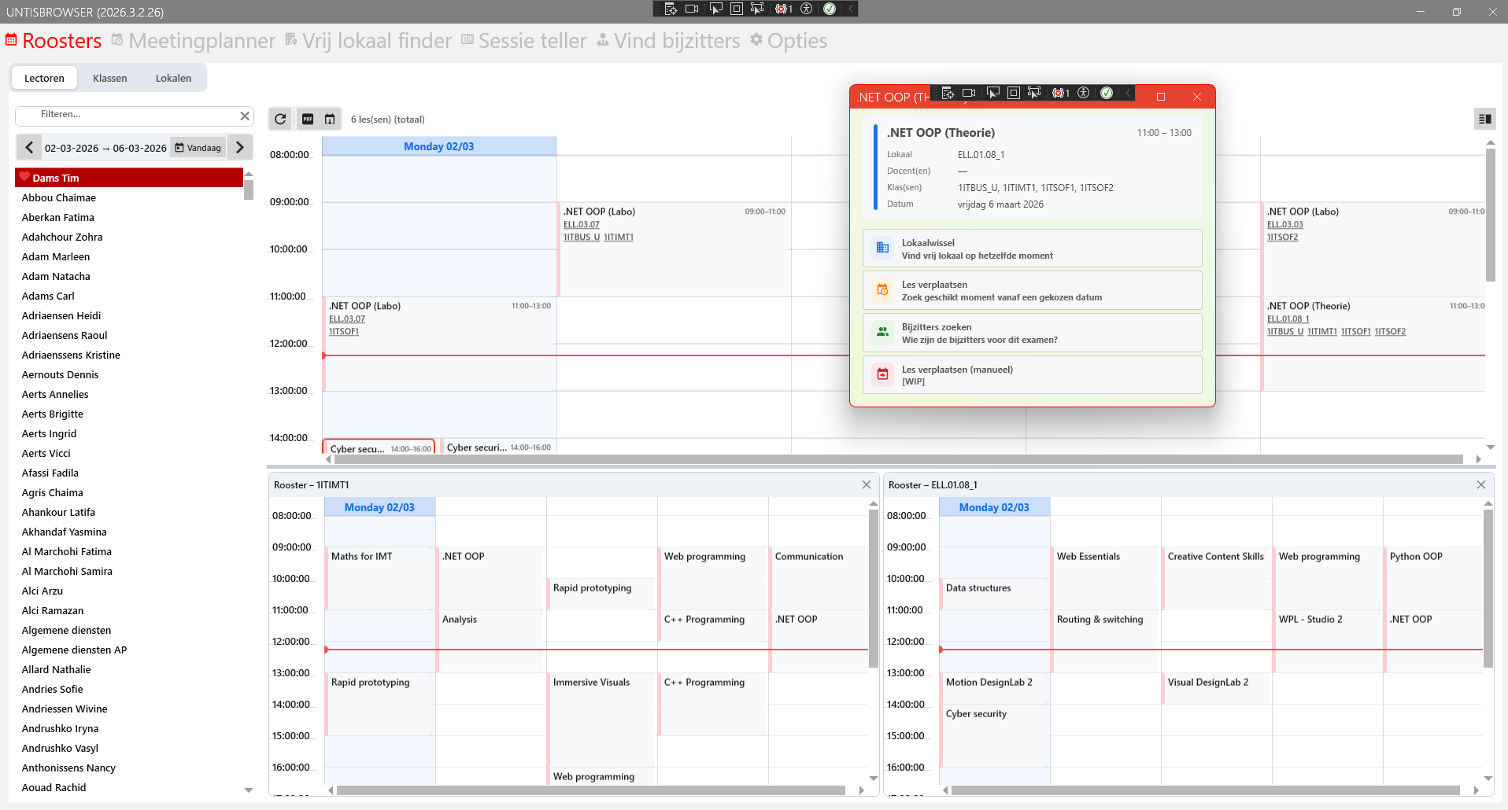Click green hot reload checkmark in top toolbar

(830, 9)
